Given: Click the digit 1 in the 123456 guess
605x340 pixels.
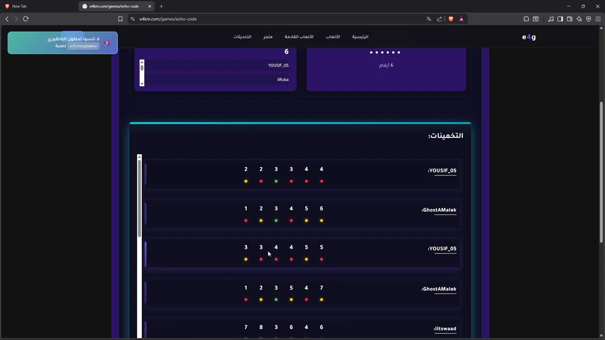Looking at the screenshot, I should [246, 208].
